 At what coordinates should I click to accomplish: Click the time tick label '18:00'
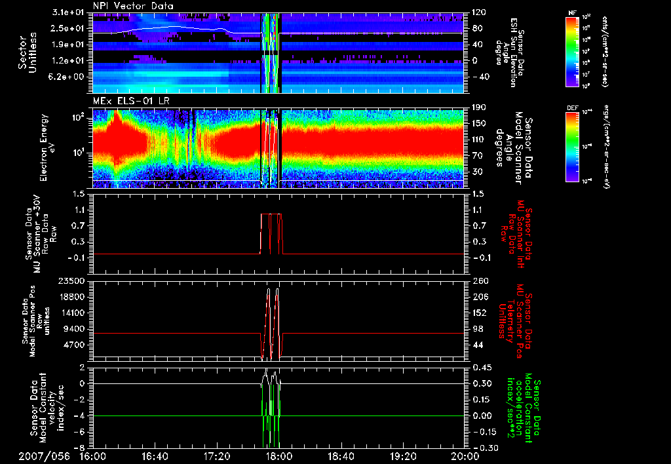pyautogui.click(x=279, y=456)
